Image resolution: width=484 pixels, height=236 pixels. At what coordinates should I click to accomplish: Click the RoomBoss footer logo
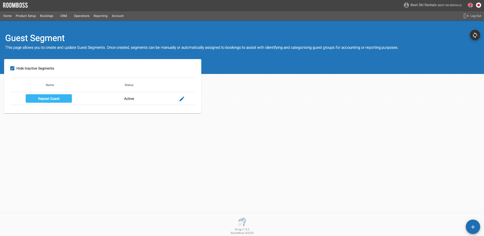(242, 222)
